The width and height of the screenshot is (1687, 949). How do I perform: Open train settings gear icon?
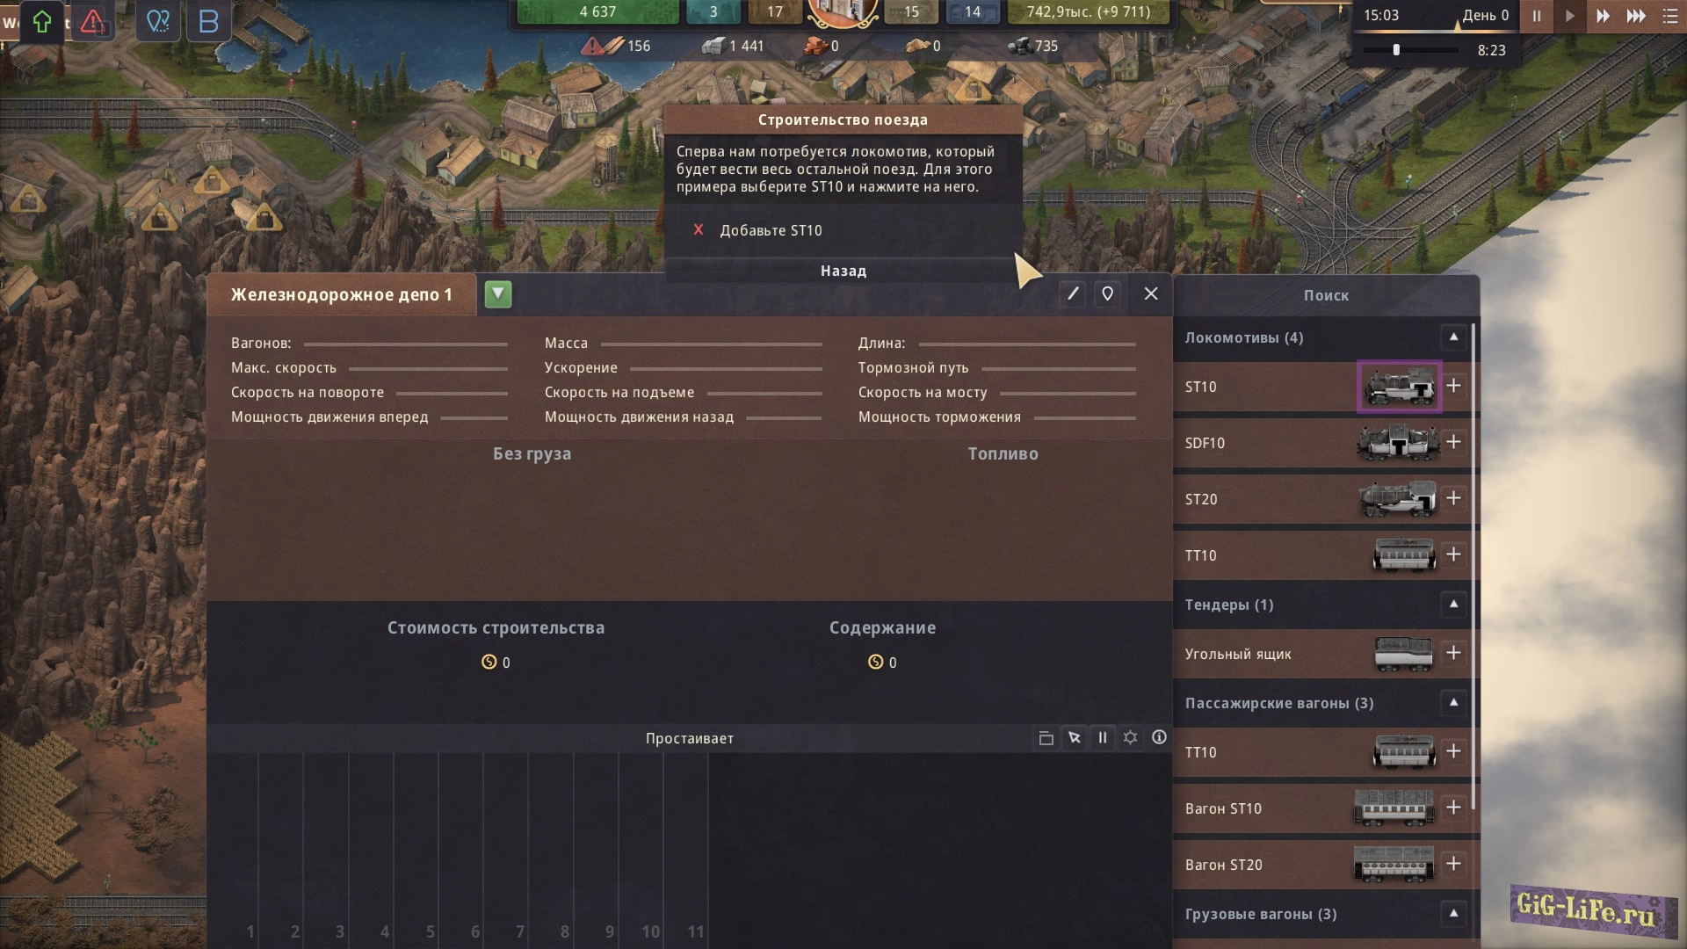pyautogui.click(x=1131, y=738)
